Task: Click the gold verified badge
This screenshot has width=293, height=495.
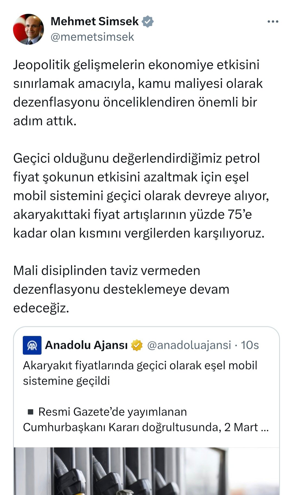Action: point(137,345)
